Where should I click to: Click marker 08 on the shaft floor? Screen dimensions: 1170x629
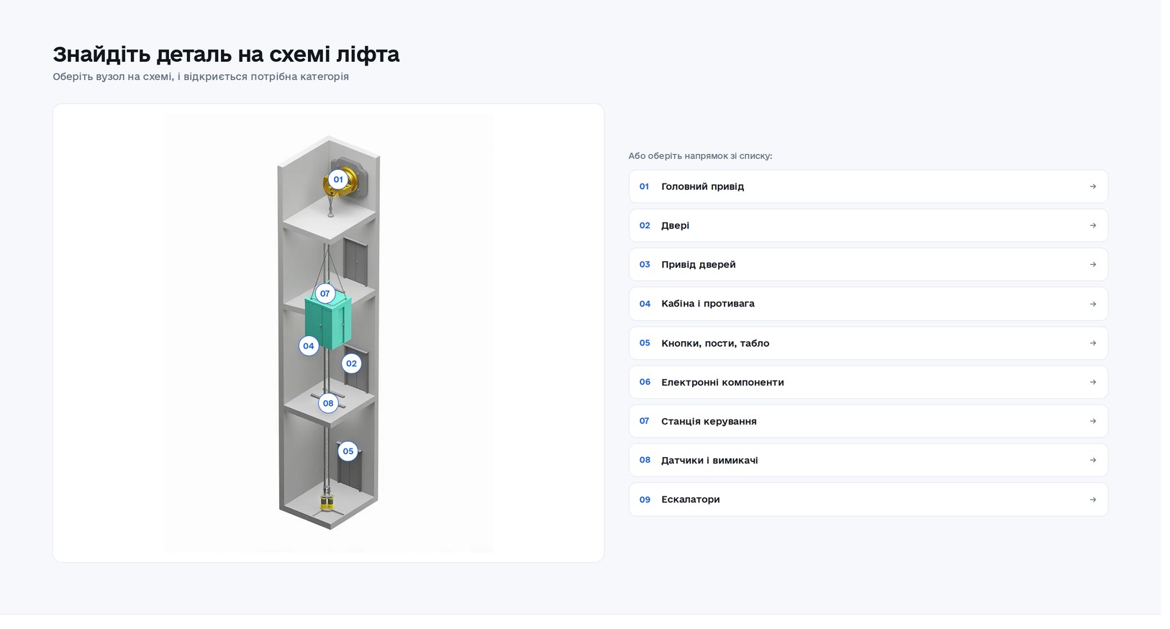pyautogui.click(x=328, y=403)
